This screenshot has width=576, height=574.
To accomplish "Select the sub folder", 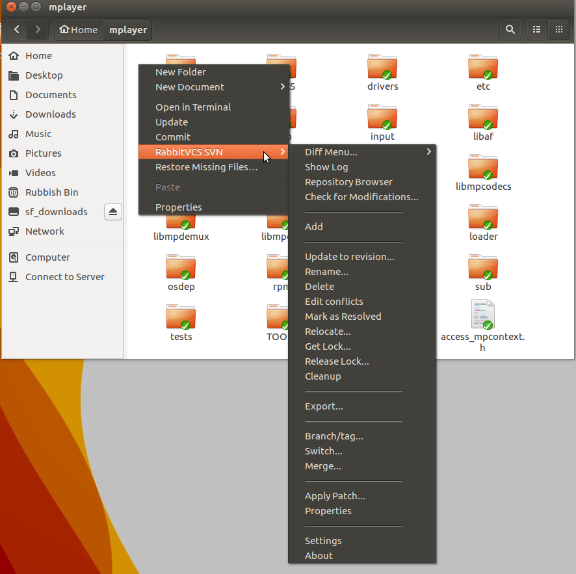I will (483, 272).
